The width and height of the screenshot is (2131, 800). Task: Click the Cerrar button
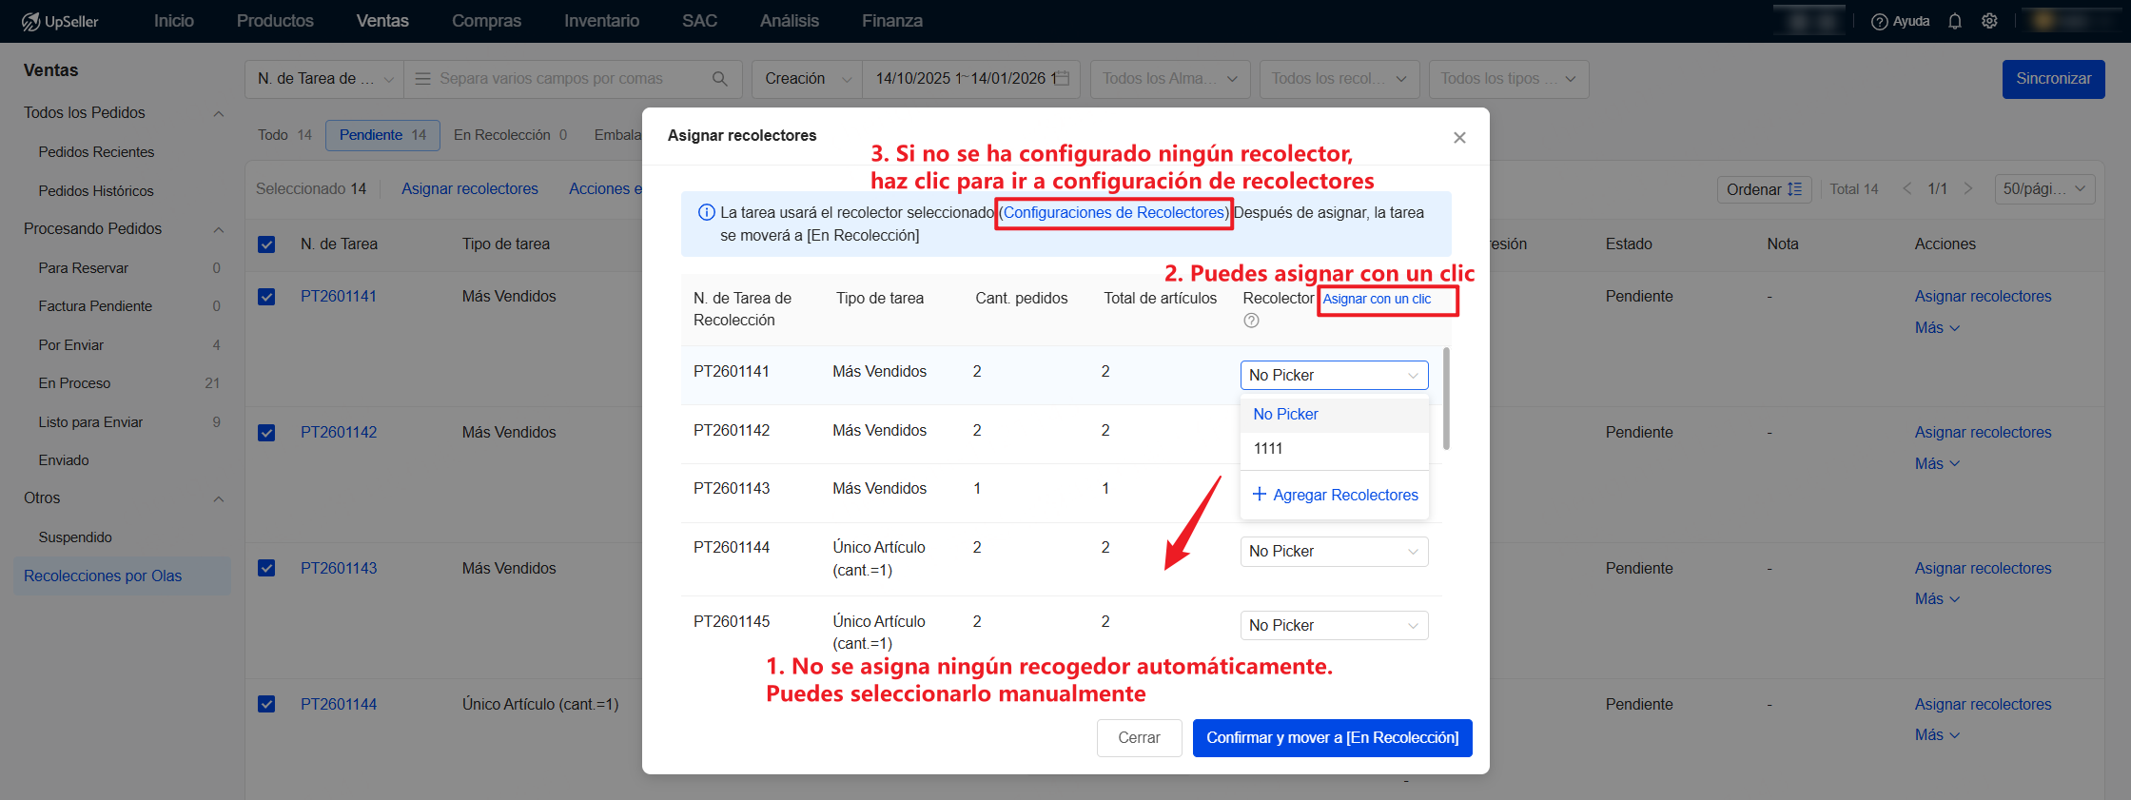[1139, 738]
